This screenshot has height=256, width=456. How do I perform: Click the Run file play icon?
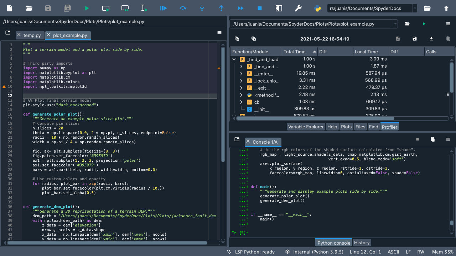(x=87, y=8)
